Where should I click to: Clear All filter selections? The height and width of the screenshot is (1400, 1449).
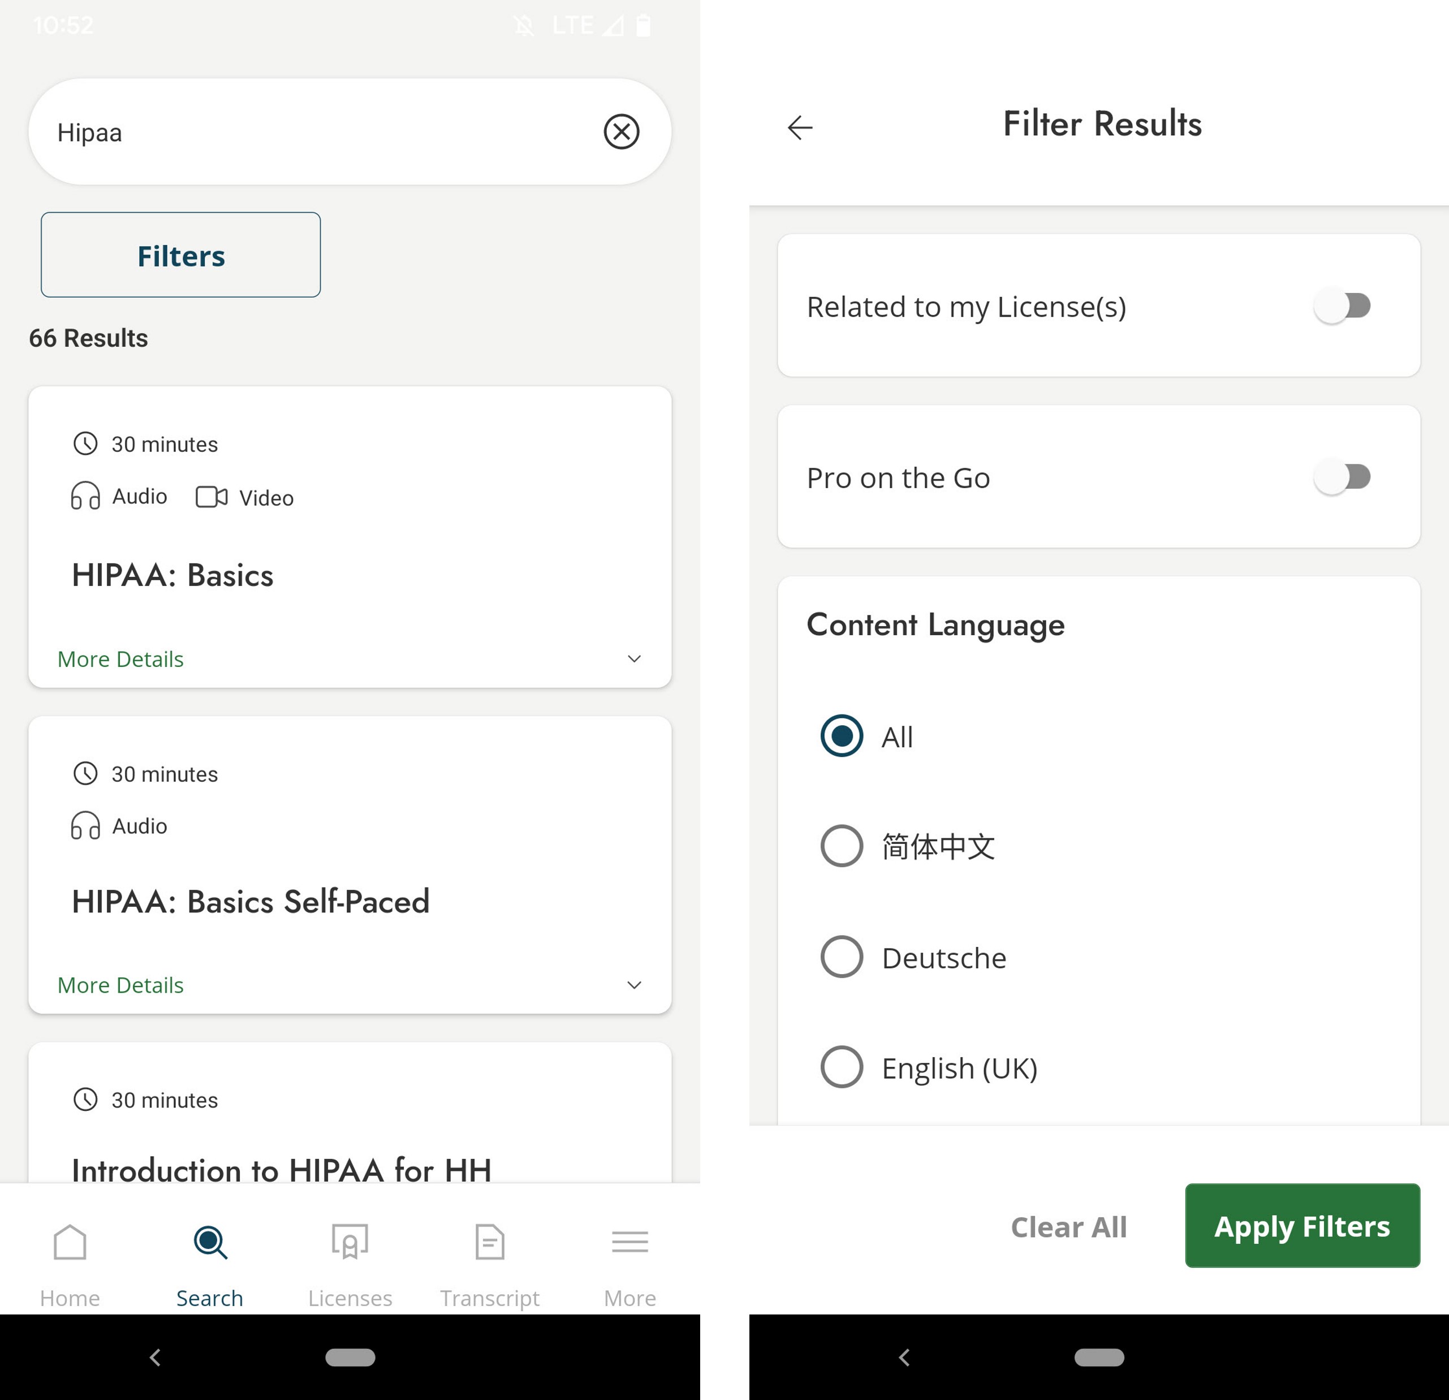point(1069,1225)
